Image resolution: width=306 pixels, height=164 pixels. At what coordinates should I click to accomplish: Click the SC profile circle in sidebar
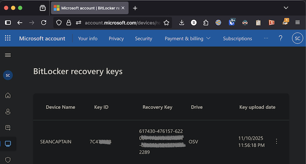coord(8,75)
